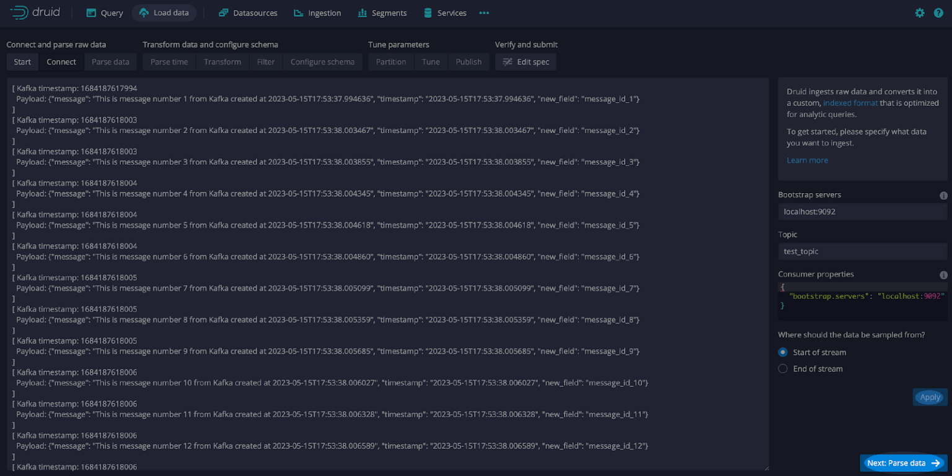Screen dimensions: 952x476
Task: Show info for Consumer properties
Action: 943,275
